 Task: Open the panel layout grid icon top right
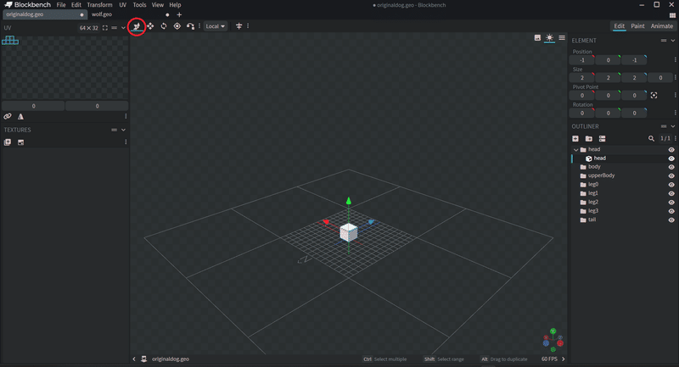tap(672, 15)
